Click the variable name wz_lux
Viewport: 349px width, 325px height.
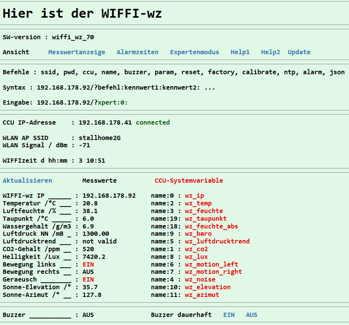coord(196,257)
